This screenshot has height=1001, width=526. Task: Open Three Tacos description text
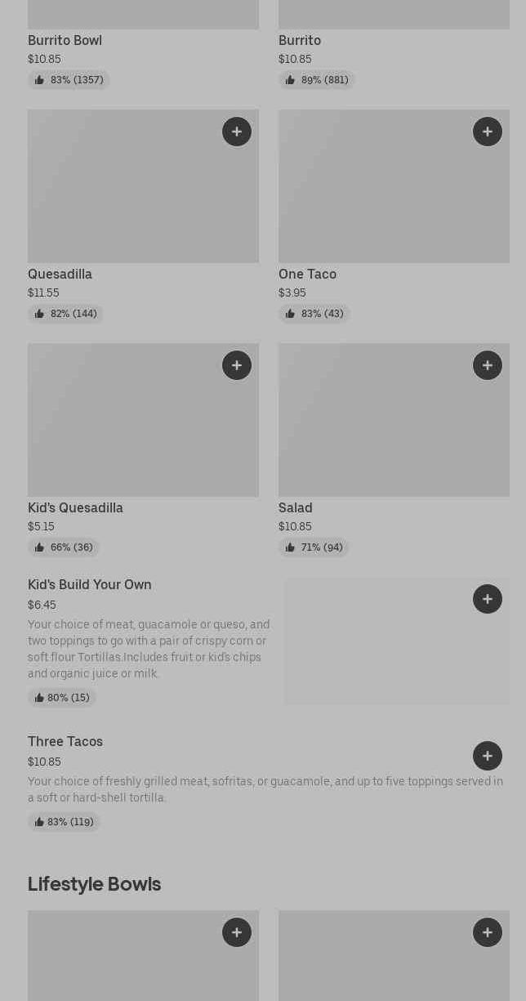pos(265,789)
